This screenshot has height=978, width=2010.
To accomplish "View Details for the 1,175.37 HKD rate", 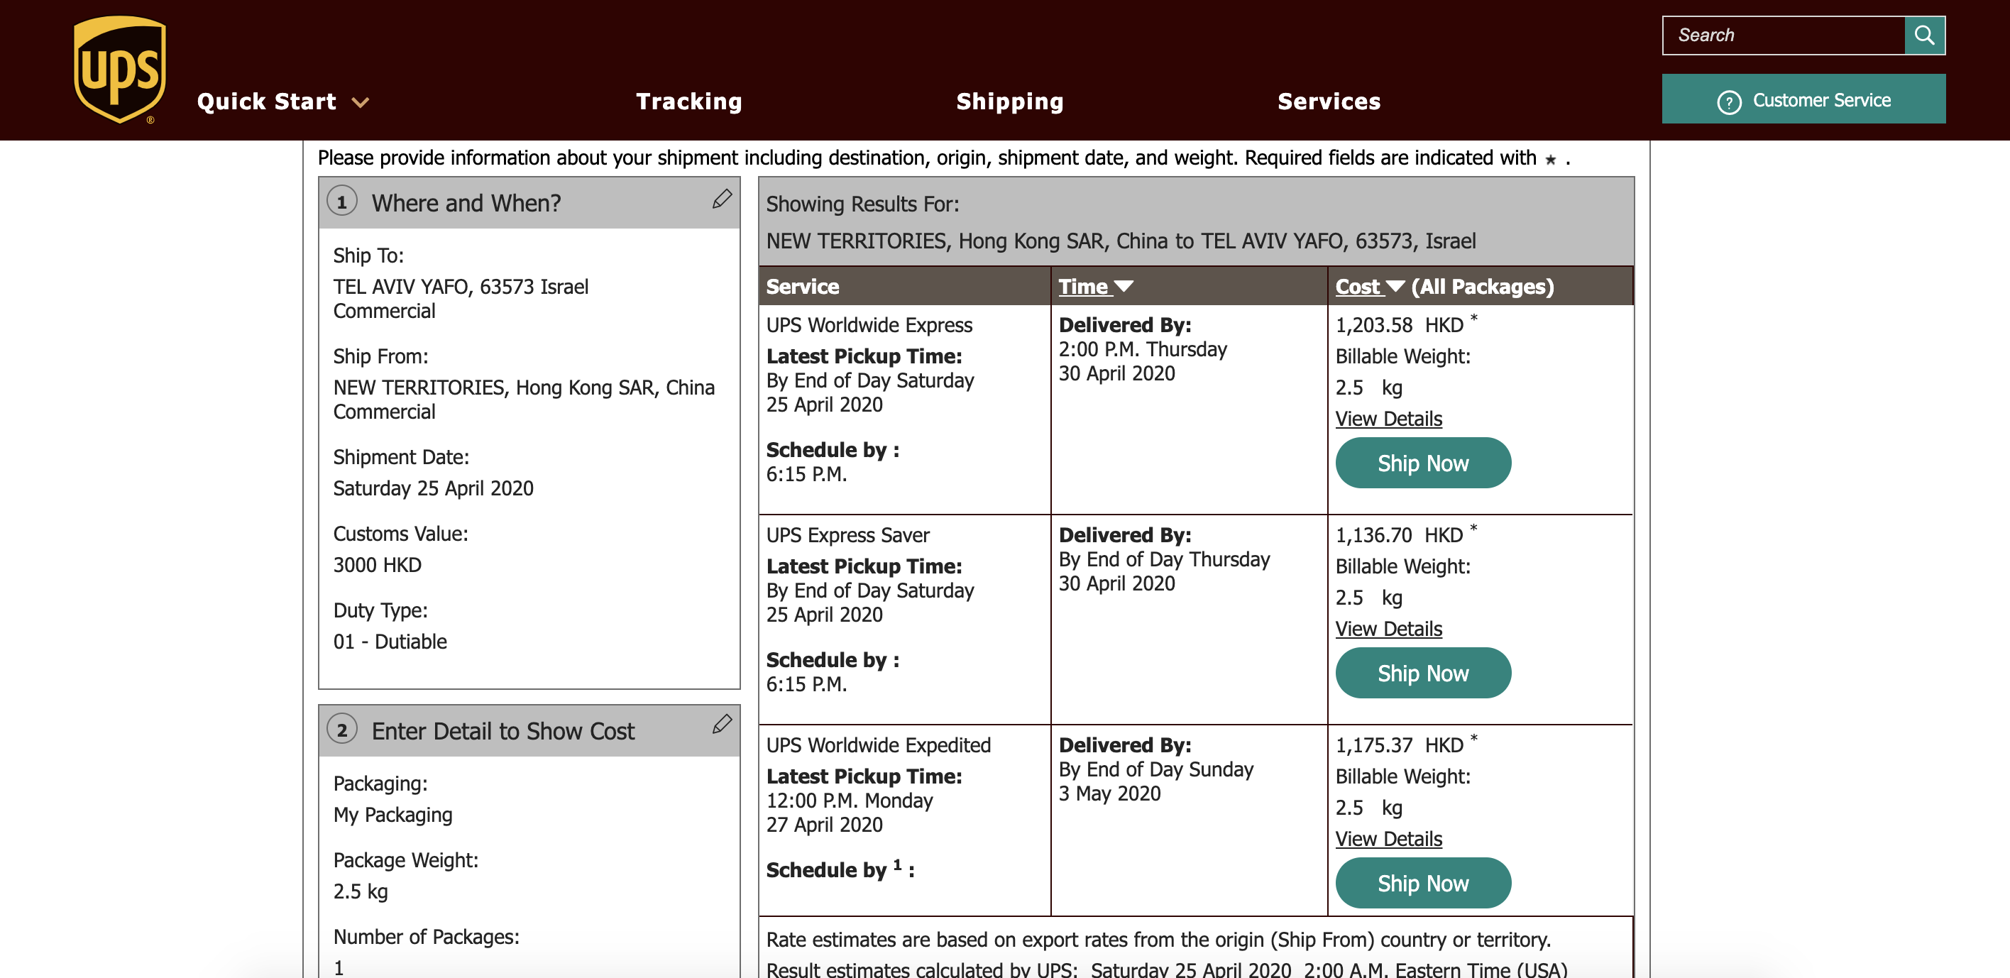I will (1388, 839).
